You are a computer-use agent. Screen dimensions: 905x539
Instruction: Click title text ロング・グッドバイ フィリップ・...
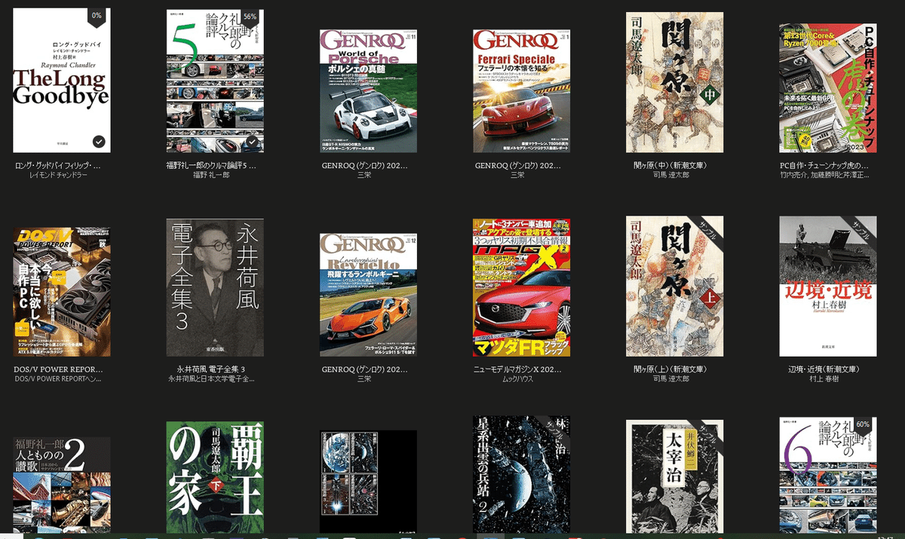tap(58, 164)
